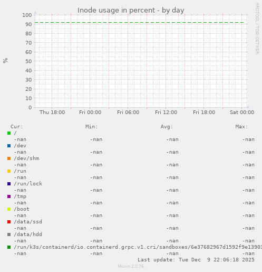262x272 pixels.
Task: Click the '50' y-axis label
Action: (x=28, y=61)
